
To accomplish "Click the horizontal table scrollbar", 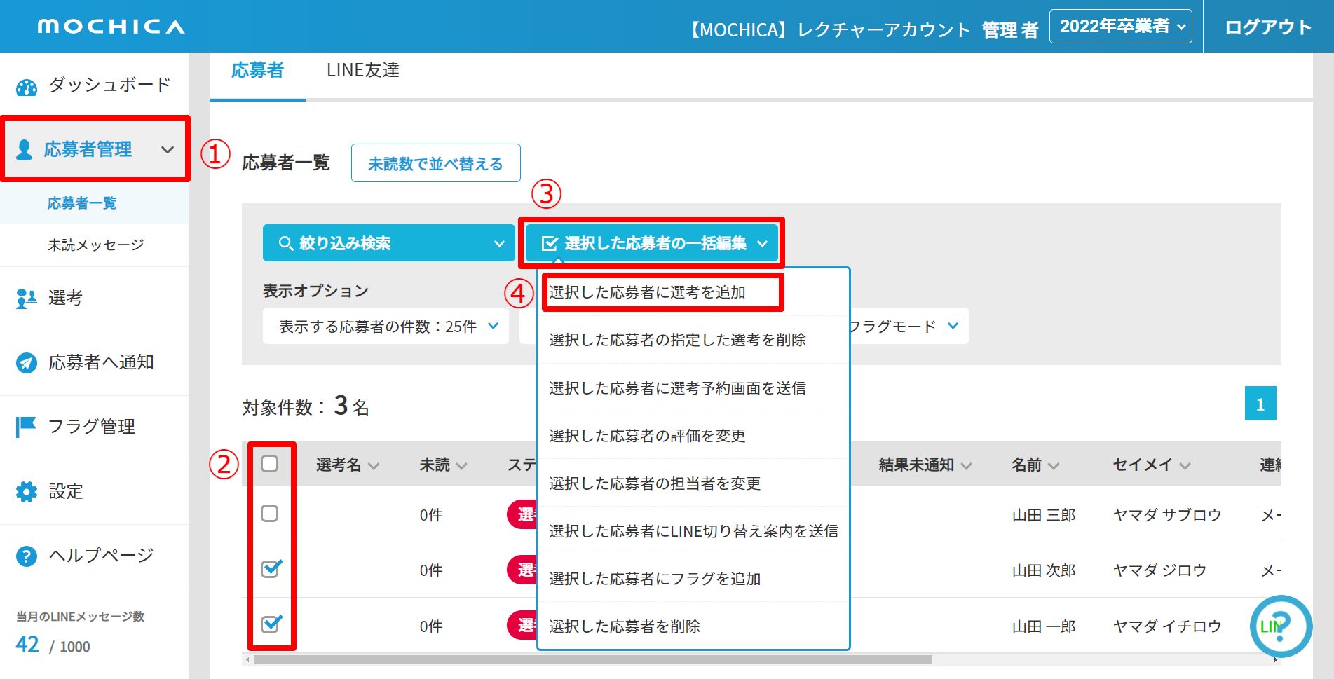I will [592, 659].
